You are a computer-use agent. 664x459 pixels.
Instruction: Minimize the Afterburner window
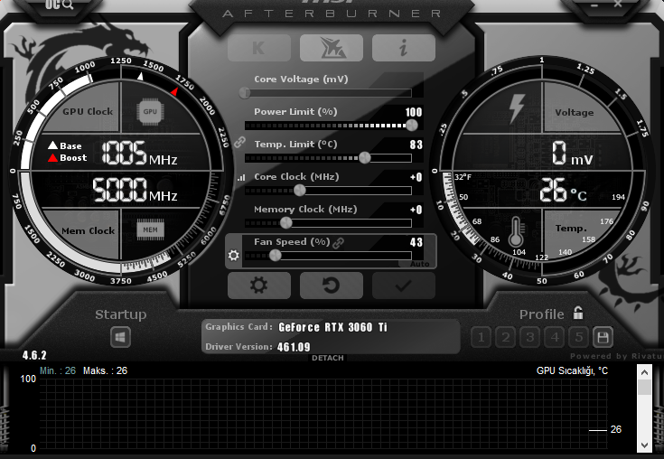(x=594, y=5)
